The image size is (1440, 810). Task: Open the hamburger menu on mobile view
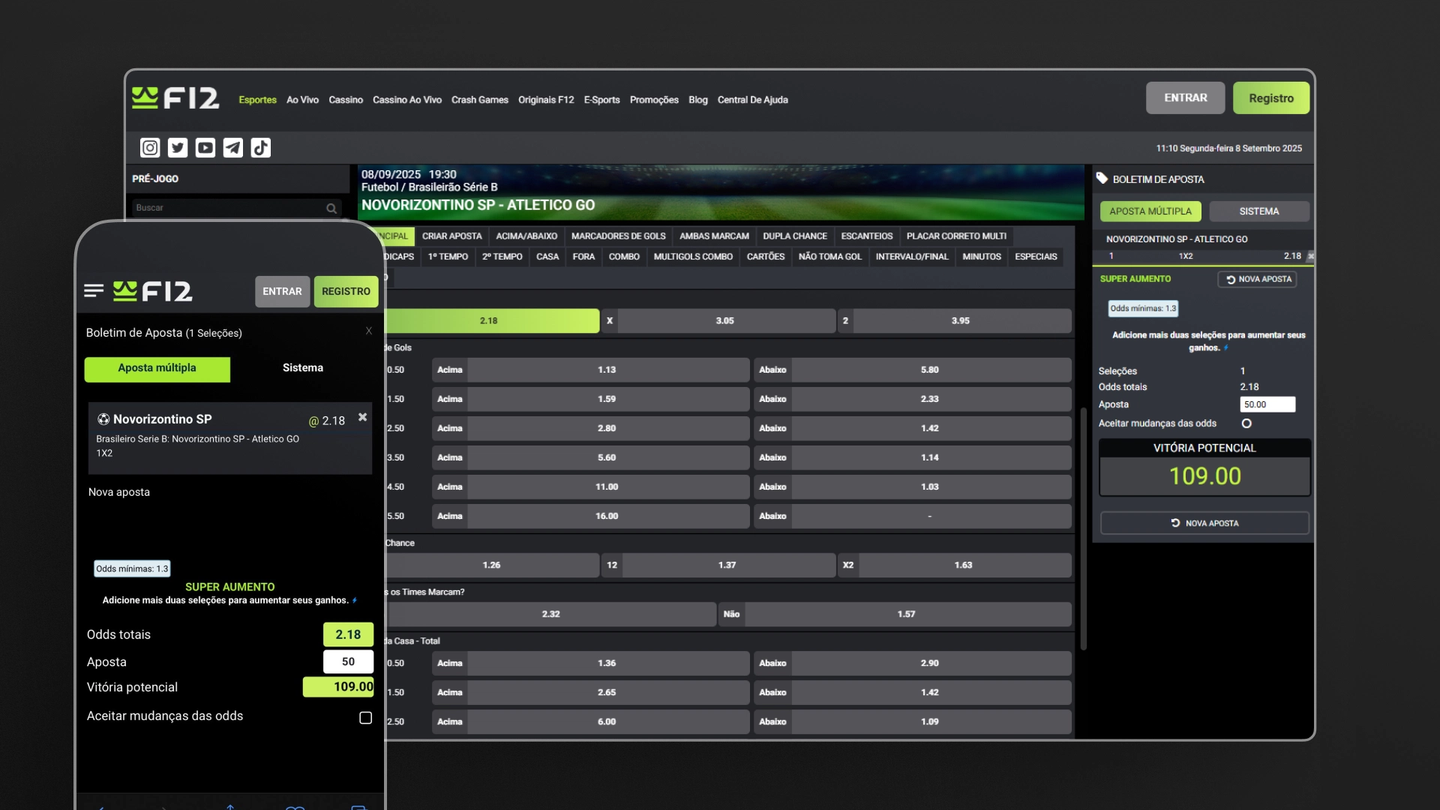point(94,291)
